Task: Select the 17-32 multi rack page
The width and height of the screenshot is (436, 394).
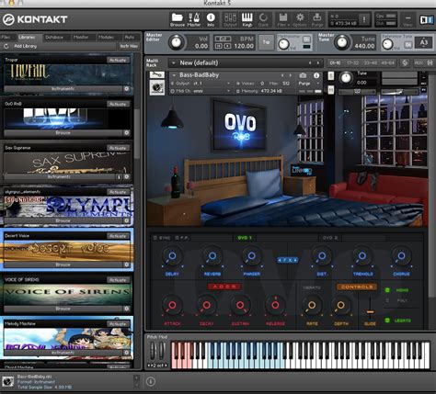Action: pyautogui.click(x=352, y=63)
